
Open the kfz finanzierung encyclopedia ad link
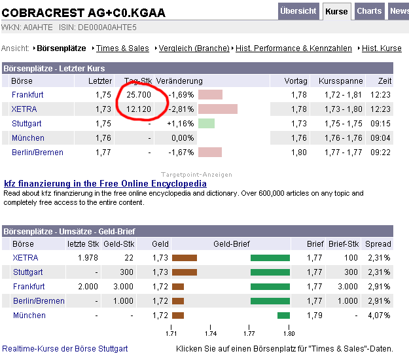(105, 184)
